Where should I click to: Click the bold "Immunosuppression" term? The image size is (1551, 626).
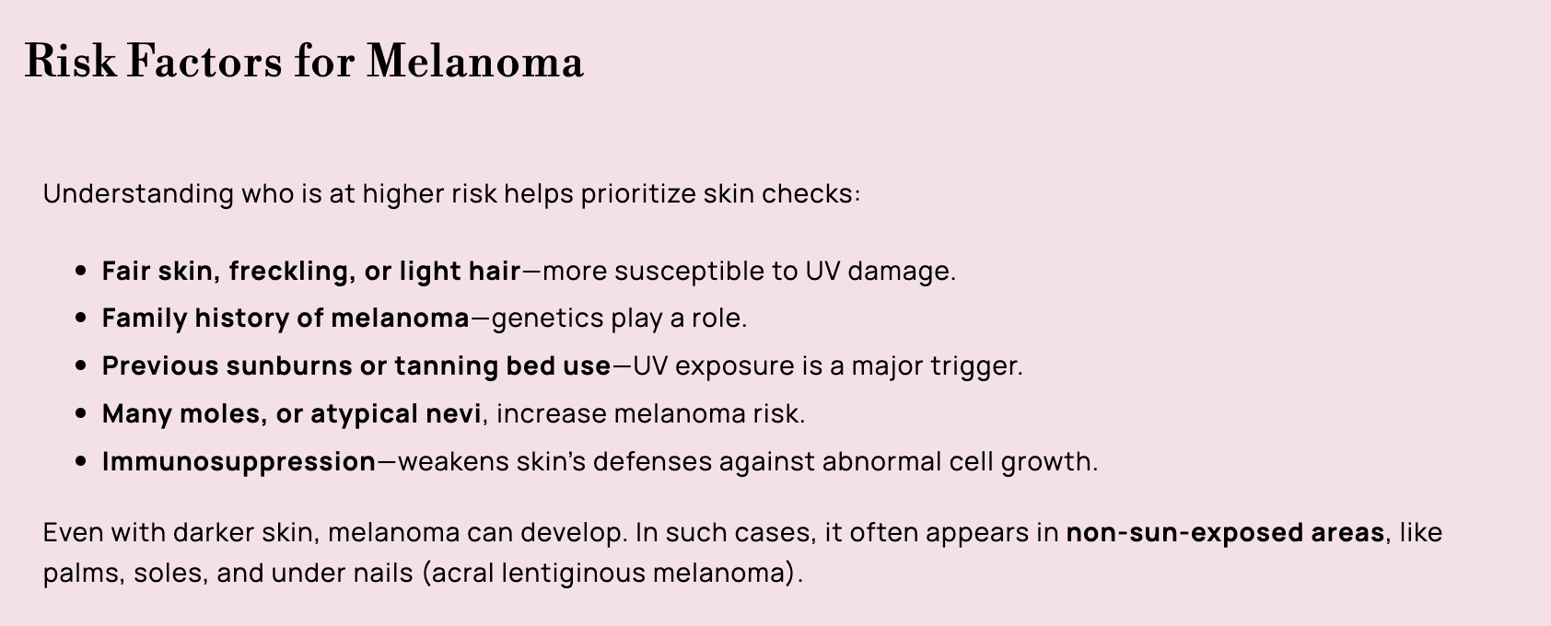[x=239, y=461]
